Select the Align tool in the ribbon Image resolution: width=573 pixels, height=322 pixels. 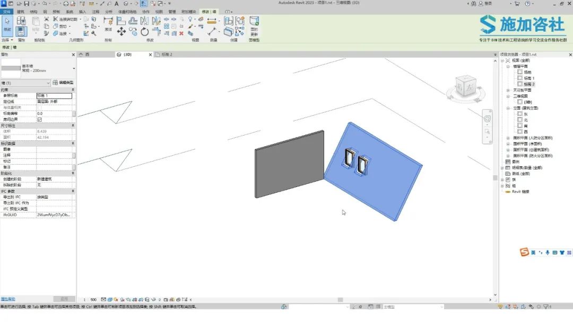[x=121, y=21]
